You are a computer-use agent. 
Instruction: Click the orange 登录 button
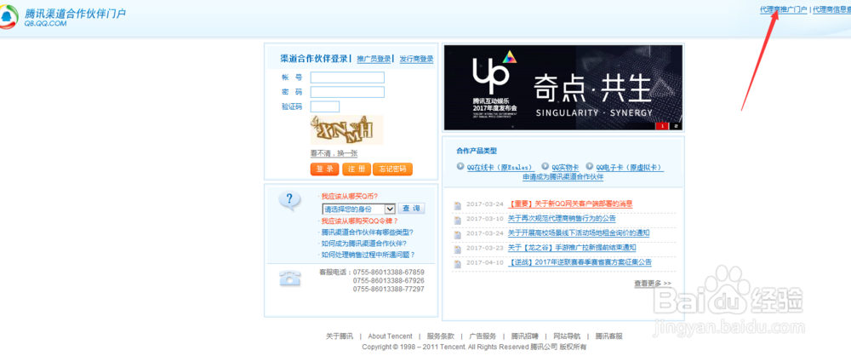point(324,169)
